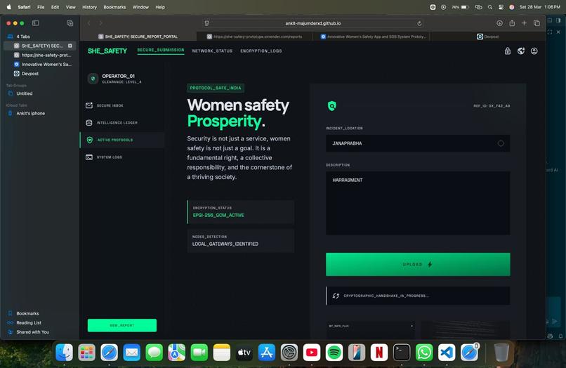Switch to the Devpost browser tab
Image resolution: width=566 pixels, height=368 pixels.
coord(487,37)
